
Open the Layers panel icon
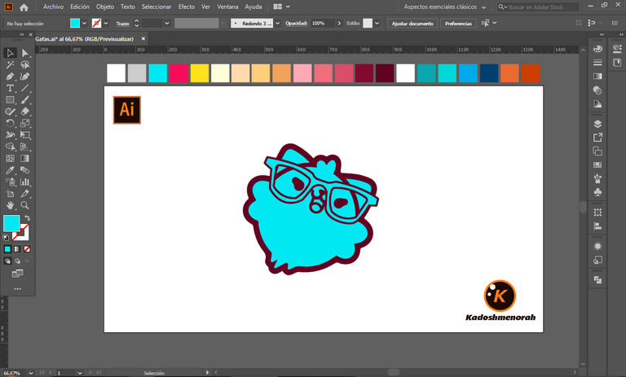pyautogui.click(x=597, y=124)
